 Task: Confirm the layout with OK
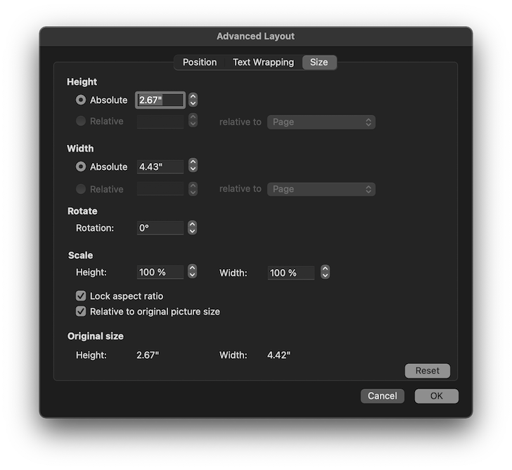click(436, 396)
